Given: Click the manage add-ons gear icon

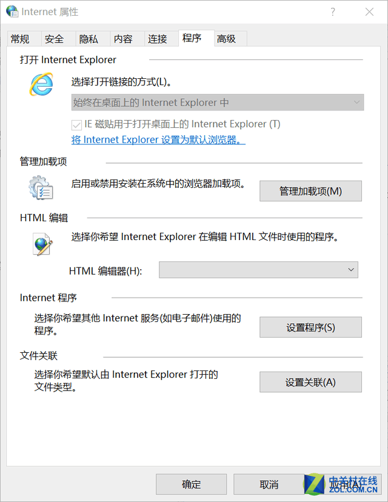Looking at the screenshot, I should pos(41,187).
